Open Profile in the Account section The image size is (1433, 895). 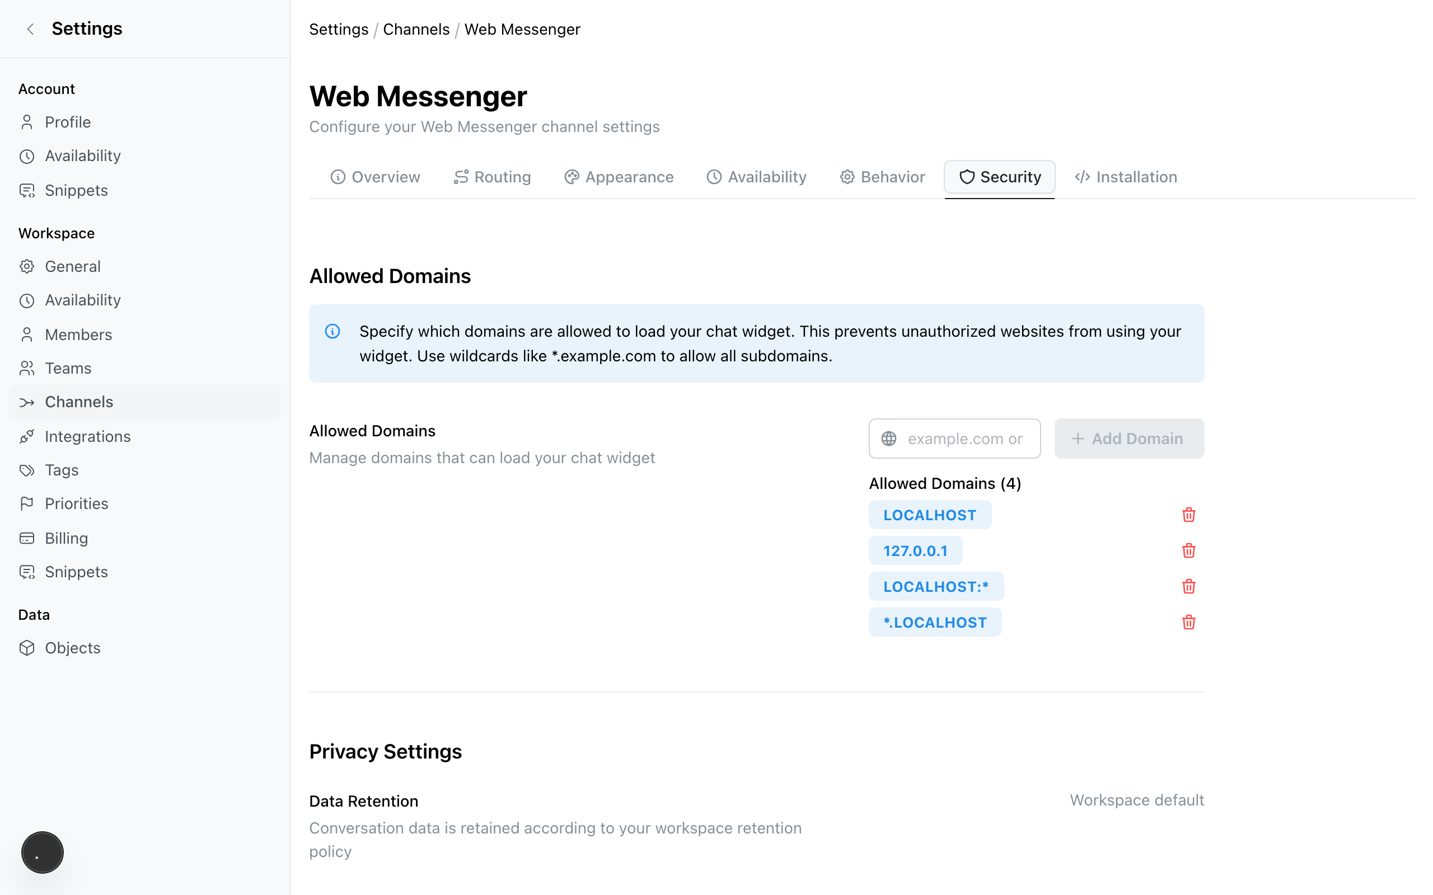145,122
